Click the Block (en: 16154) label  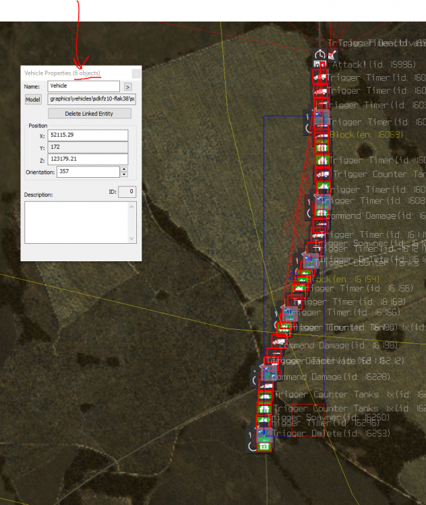[x=344, y=279]
